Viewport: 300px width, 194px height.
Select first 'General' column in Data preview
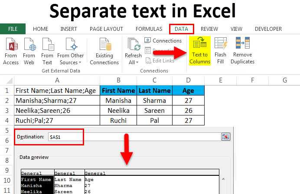click(x=37, y=173)
